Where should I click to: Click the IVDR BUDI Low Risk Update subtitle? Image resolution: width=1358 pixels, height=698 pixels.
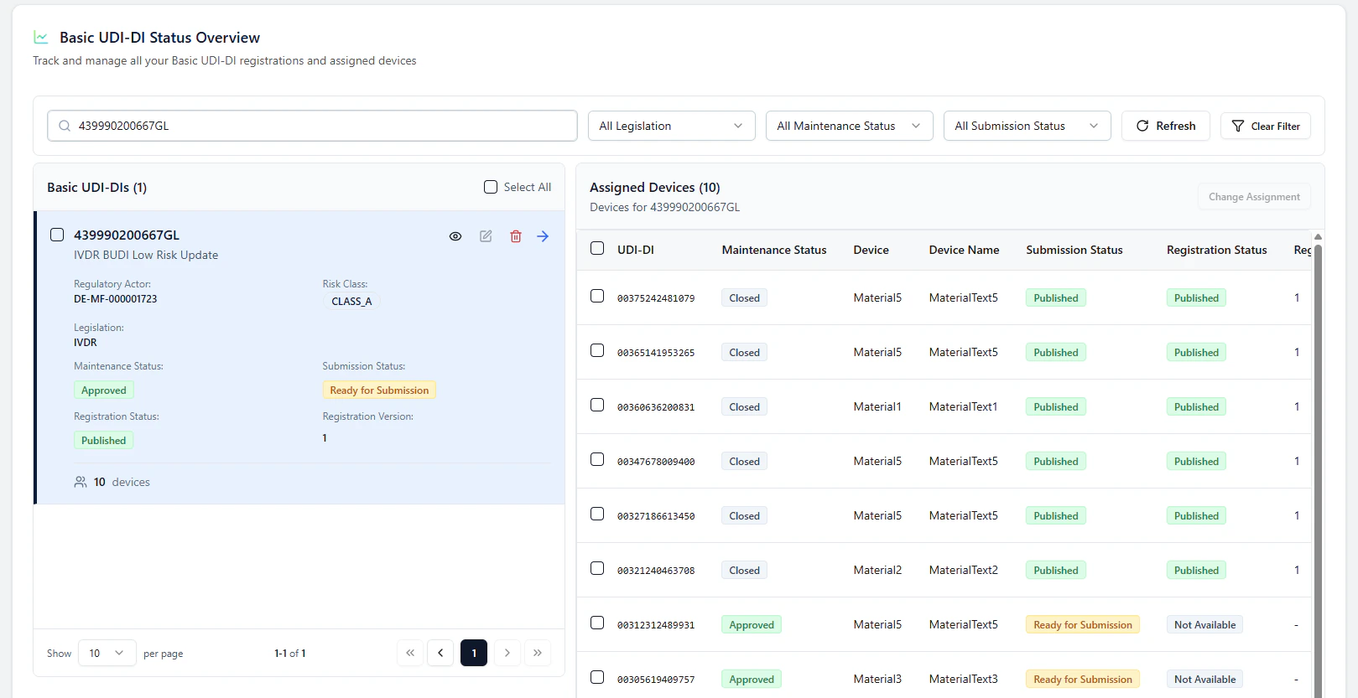pyautogui.click(x=146, y=255)
